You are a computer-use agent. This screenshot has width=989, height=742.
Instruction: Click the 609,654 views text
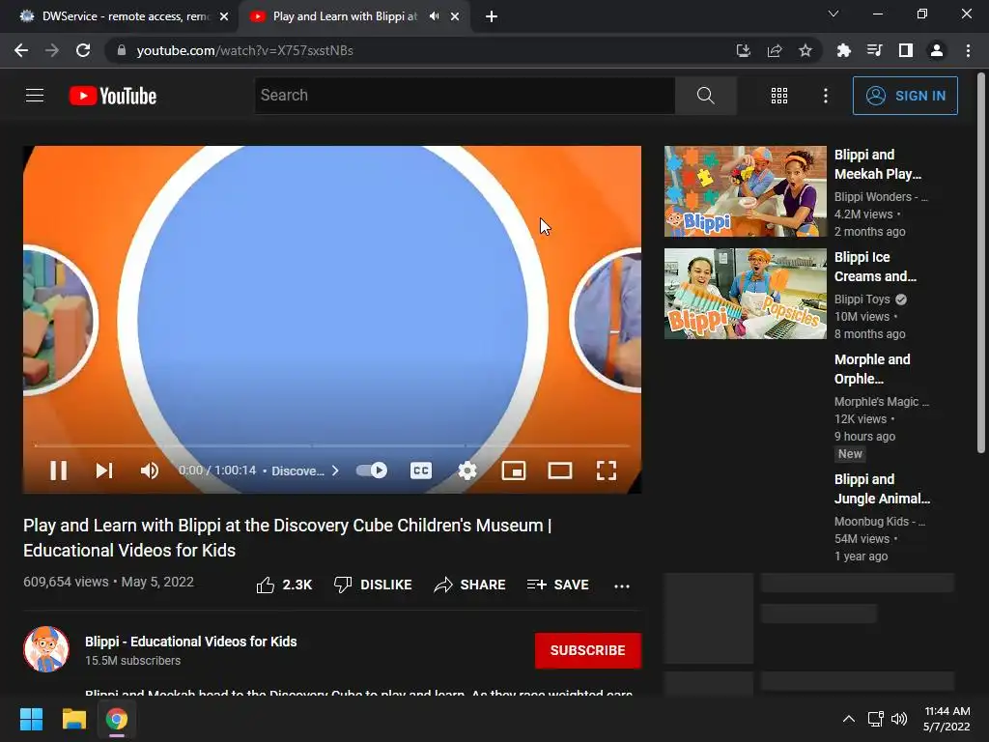(x=66, y=582)
